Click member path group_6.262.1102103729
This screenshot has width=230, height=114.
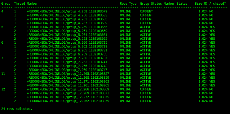coord(67,46)
